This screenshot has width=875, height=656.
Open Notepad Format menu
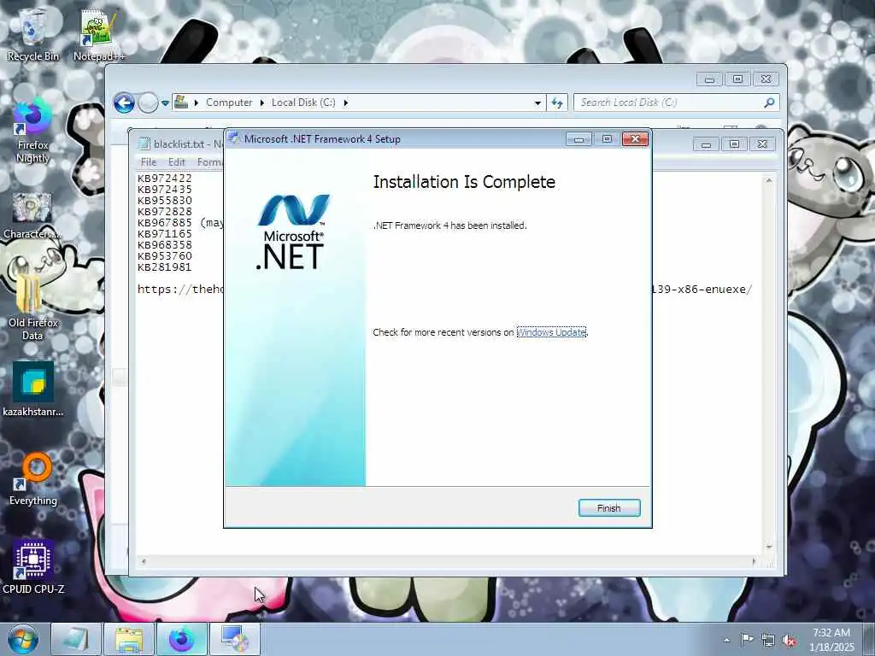tap(209, 161)
